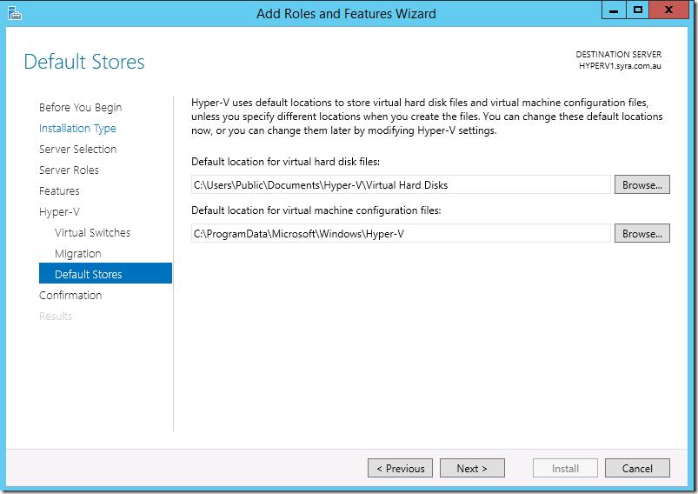Select the highlighted Default Stores step

(x=105, y=273)
